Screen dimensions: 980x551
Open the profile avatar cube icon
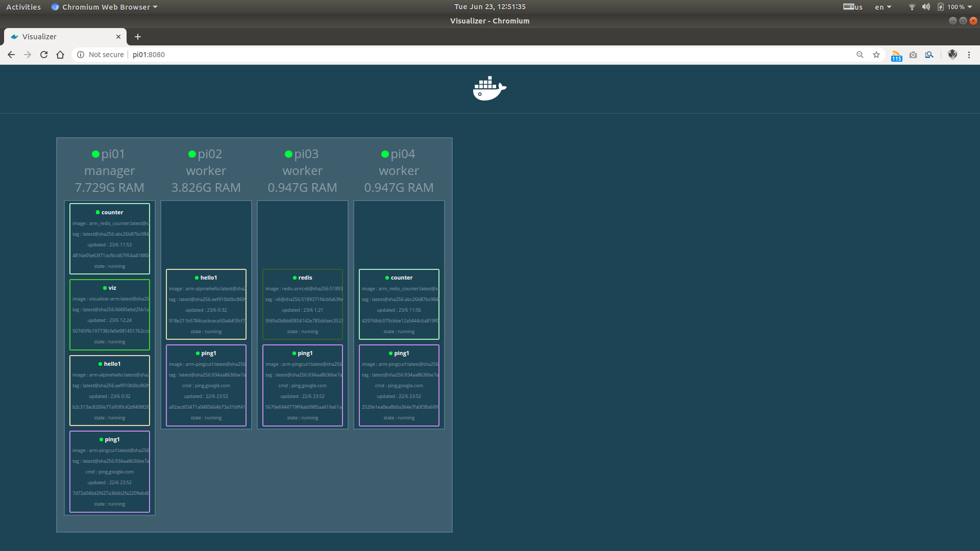952,55
